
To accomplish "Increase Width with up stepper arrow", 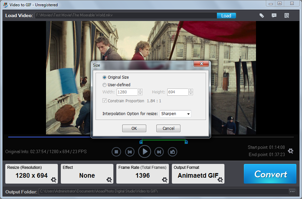I will (140, 90).
